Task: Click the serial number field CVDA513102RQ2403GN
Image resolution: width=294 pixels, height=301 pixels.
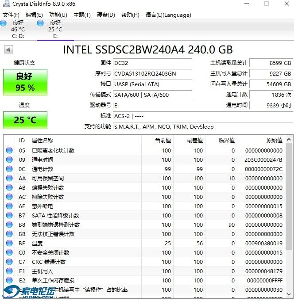Action: pos(153,73)
